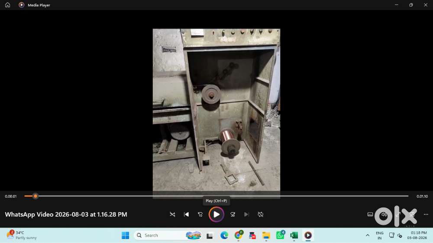Toggle shuffle mode
The height and width of the screenshot is (243, 433).
pyautogui.click(x=172, y=214)
